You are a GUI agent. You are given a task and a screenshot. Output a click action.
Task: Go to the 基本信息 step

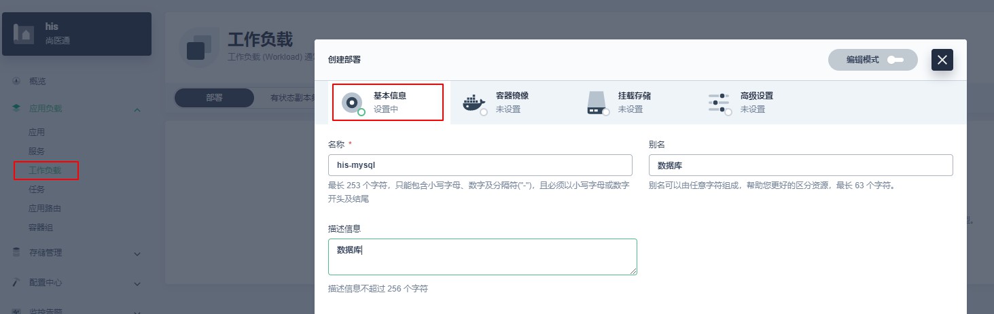[x=388, y=102]
